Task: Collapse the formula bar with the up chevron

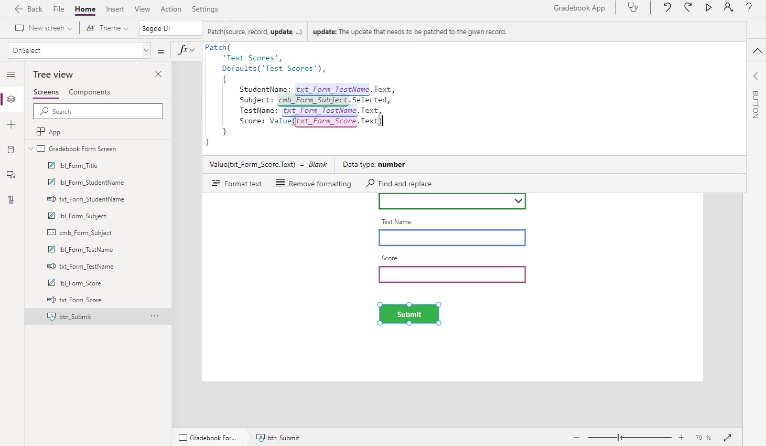Action: 757,51
